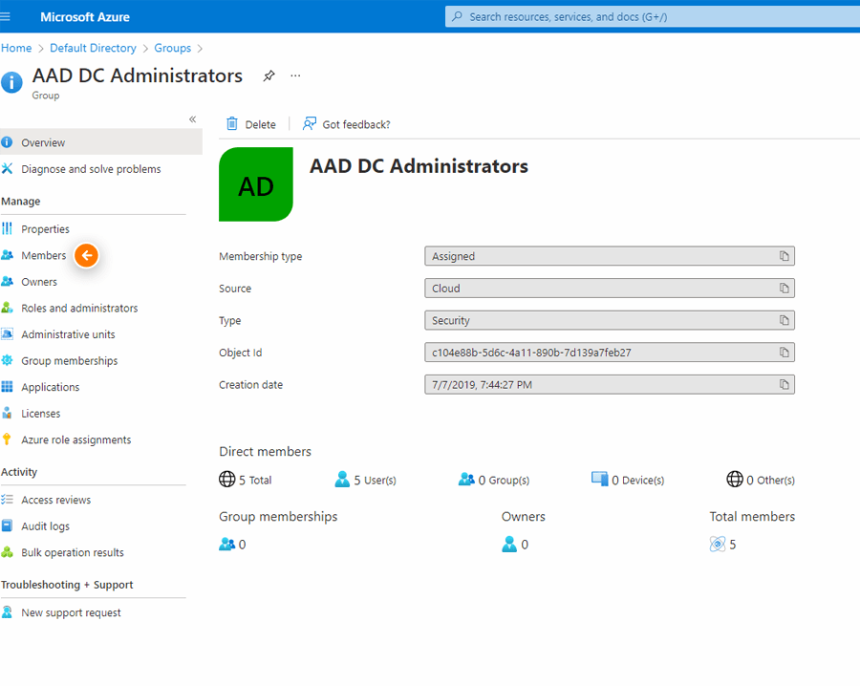Click Microsoft Azure portal title
The height and width of the screenshot is (686, 860).
[x=85, y=17]
